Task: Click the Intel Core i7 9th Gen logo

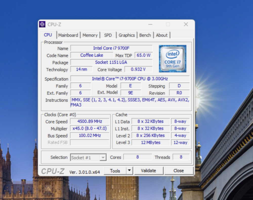Action: coord(173,59)
